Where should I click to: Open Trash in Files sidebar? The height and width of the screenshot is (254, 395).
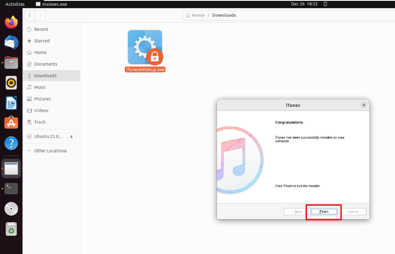pos(51,122)
